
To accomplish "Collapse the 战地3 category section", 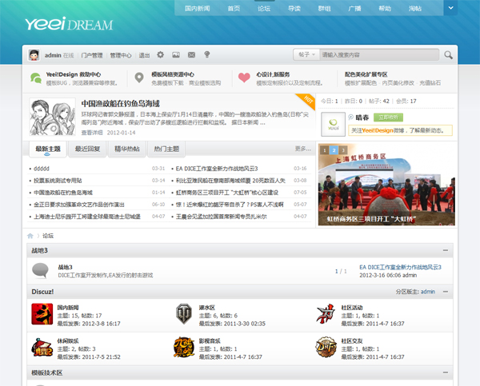I will [x=446, y=250].
